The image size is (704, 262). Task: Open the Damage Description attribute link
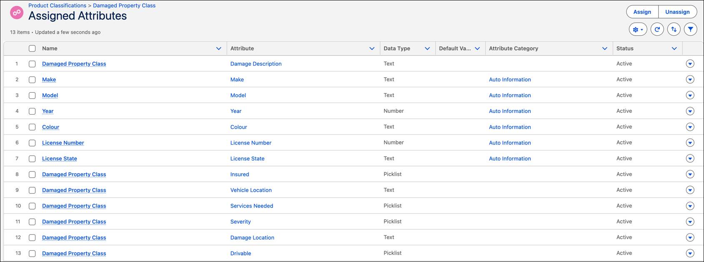click(256, 64)
